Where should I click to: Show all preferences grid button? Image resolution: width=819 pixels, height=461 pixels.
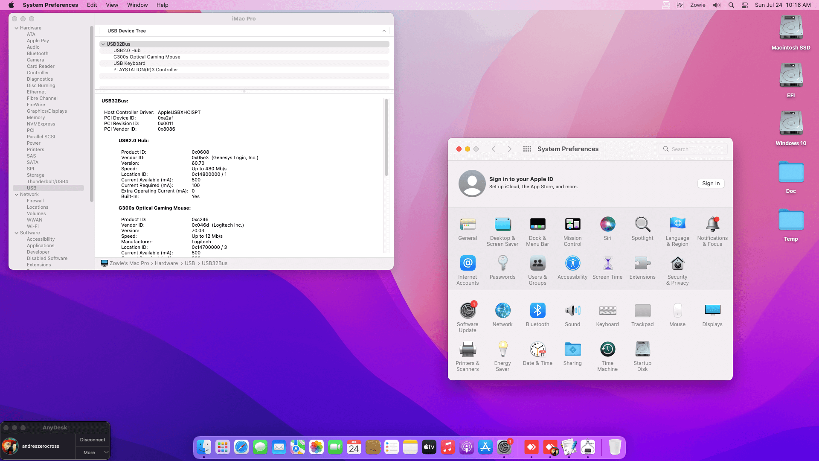point(527,149)
